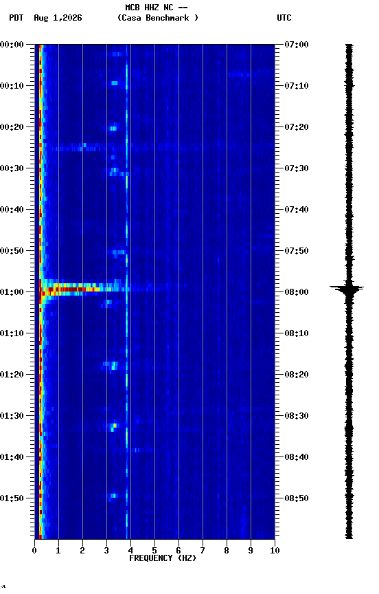The width and height of the screenshot is (379, 594).
Task: Click the frequency axis tick label '7'
Action: (x=203, y=551)
